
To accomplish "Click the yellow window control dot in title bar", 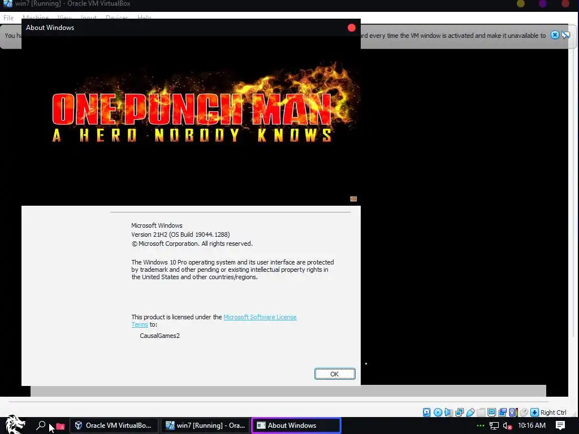I will click(x=521, y=4).
